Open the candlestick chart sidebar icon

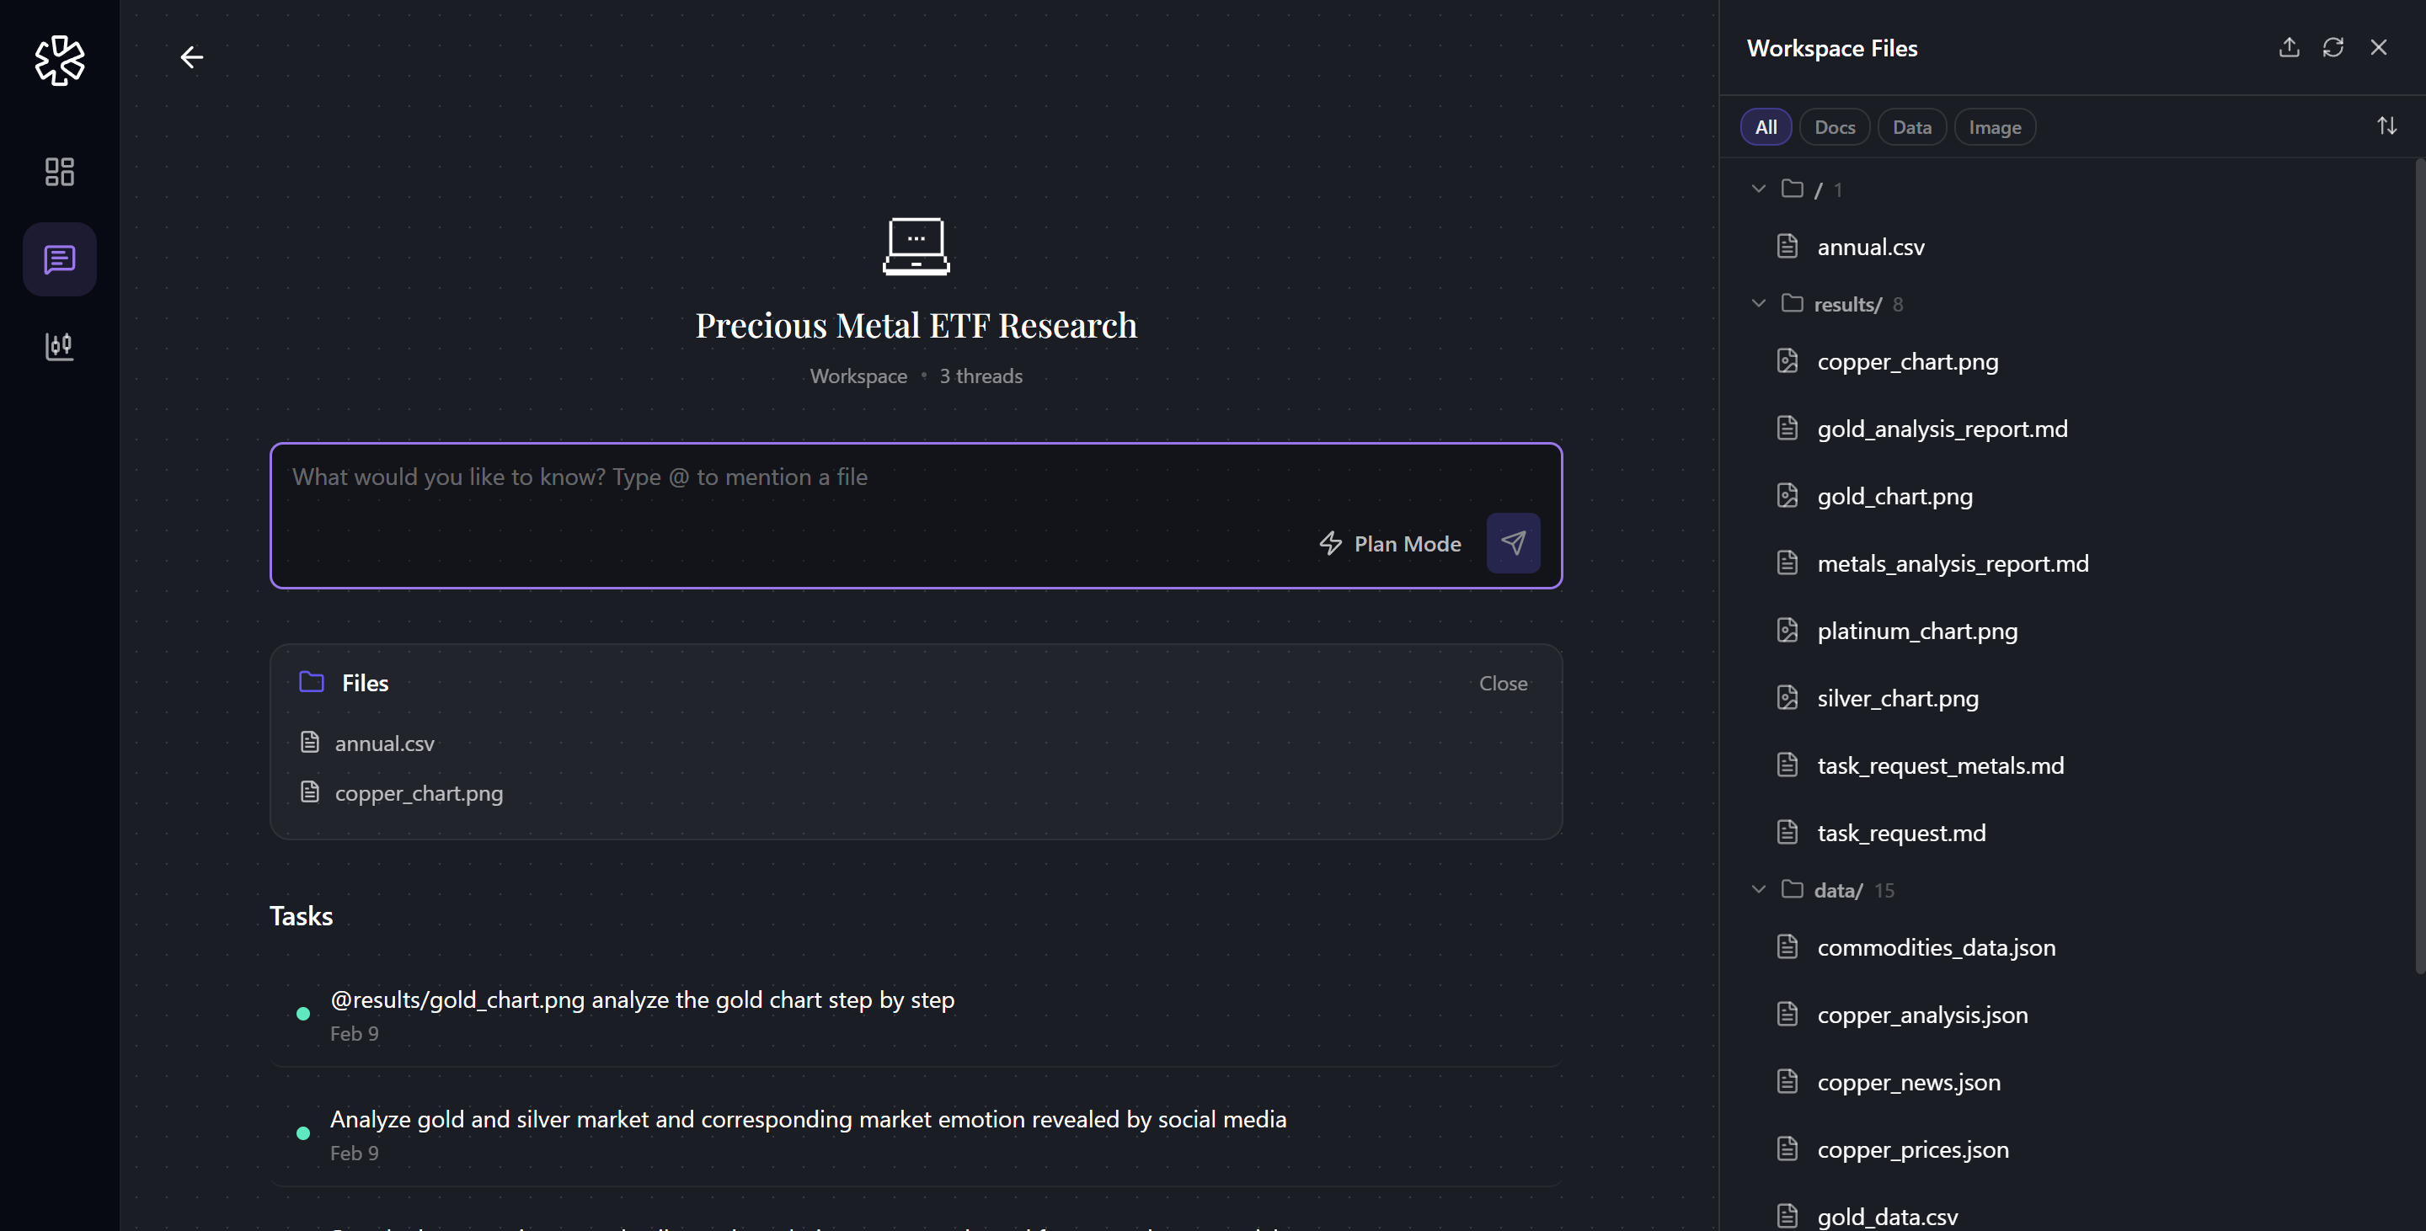[x=59, y=346]
